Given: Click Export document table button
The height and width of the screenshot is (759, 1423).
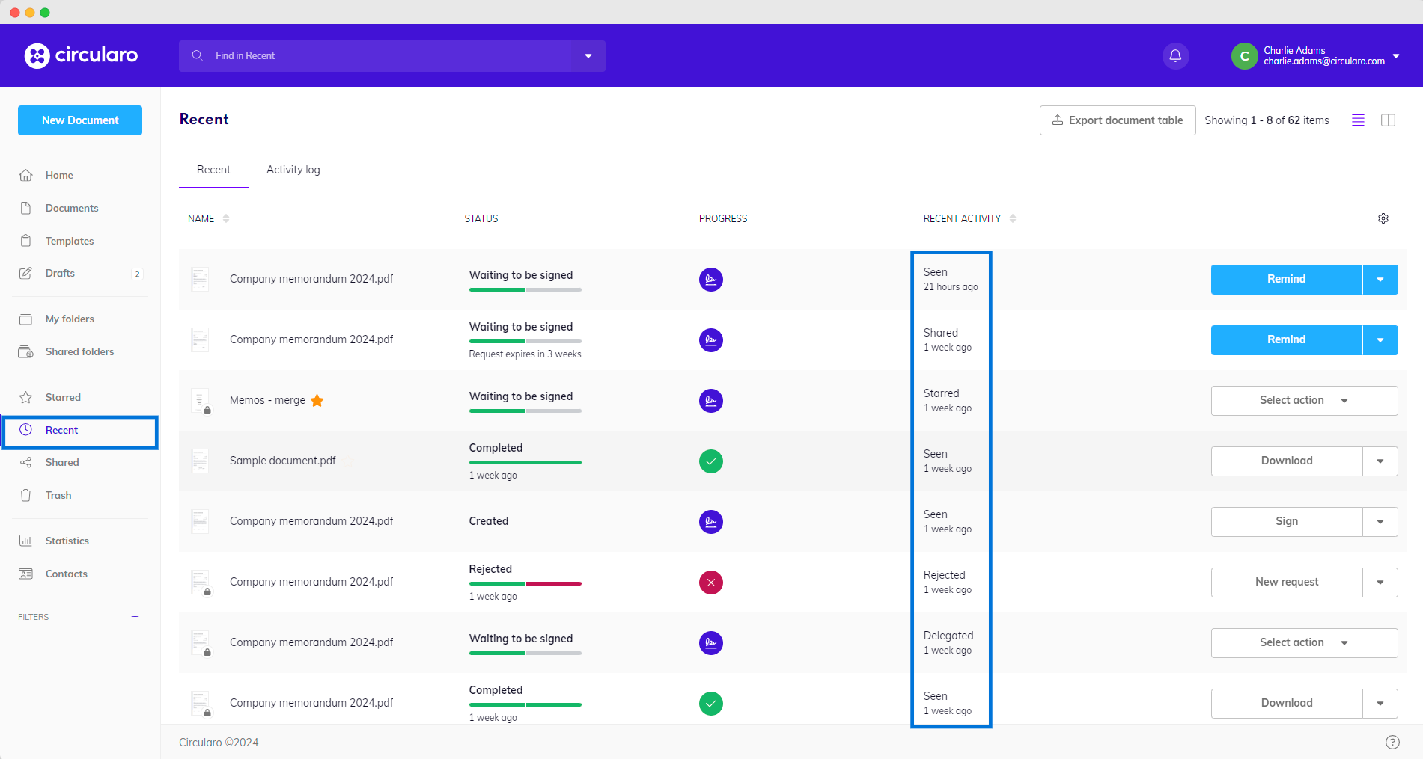Looking at the screenshot, I should coord(1117,120).
